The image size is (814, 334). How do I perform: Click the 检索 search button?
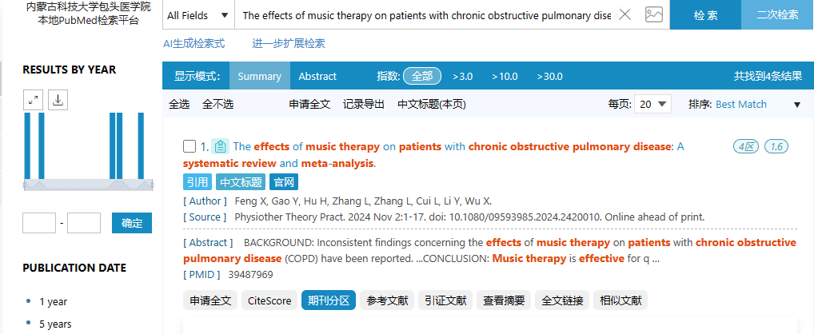705,14
